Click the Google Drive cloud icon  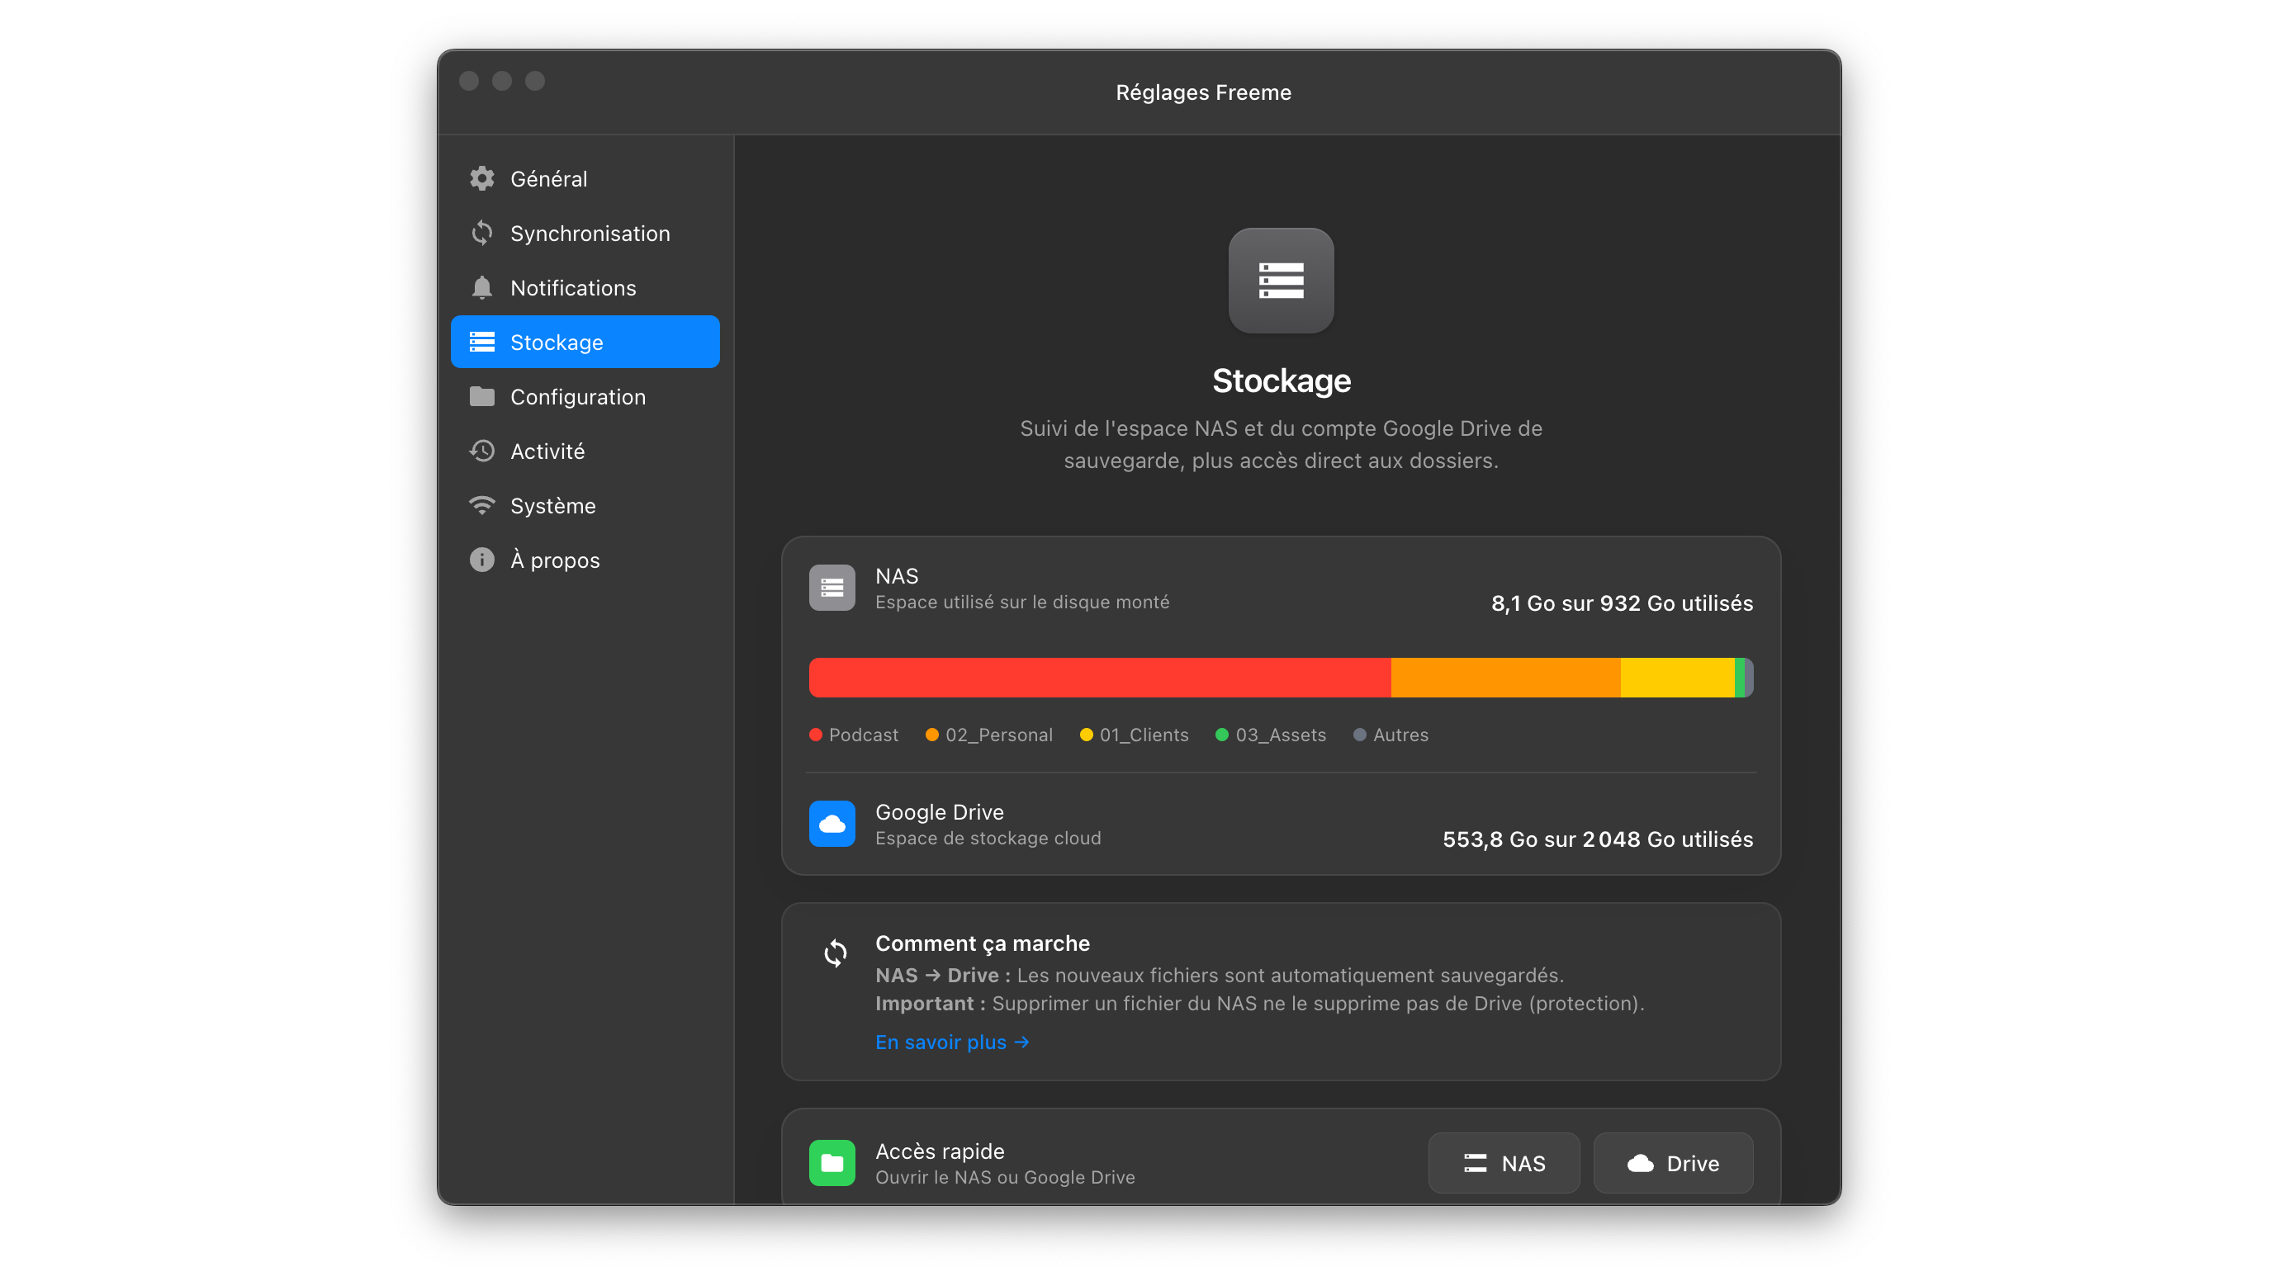click(x=832, y=824)
